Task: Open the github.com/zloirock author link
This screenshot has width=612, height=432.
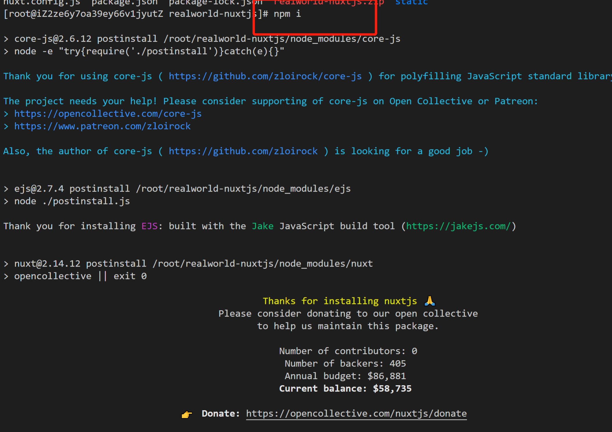Action: pyautogui.click(x=243, y=151)
